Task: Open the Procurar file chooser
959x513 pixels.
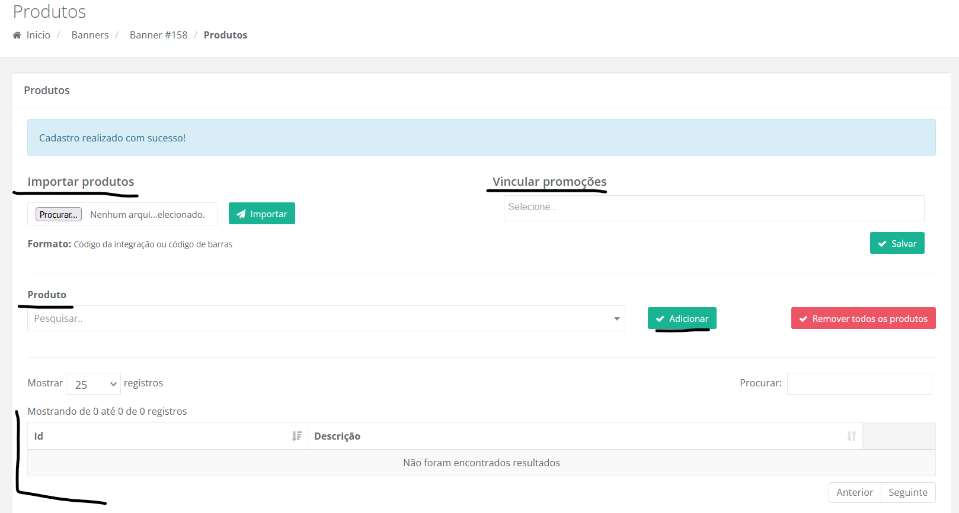Action: tap(59, 214)
